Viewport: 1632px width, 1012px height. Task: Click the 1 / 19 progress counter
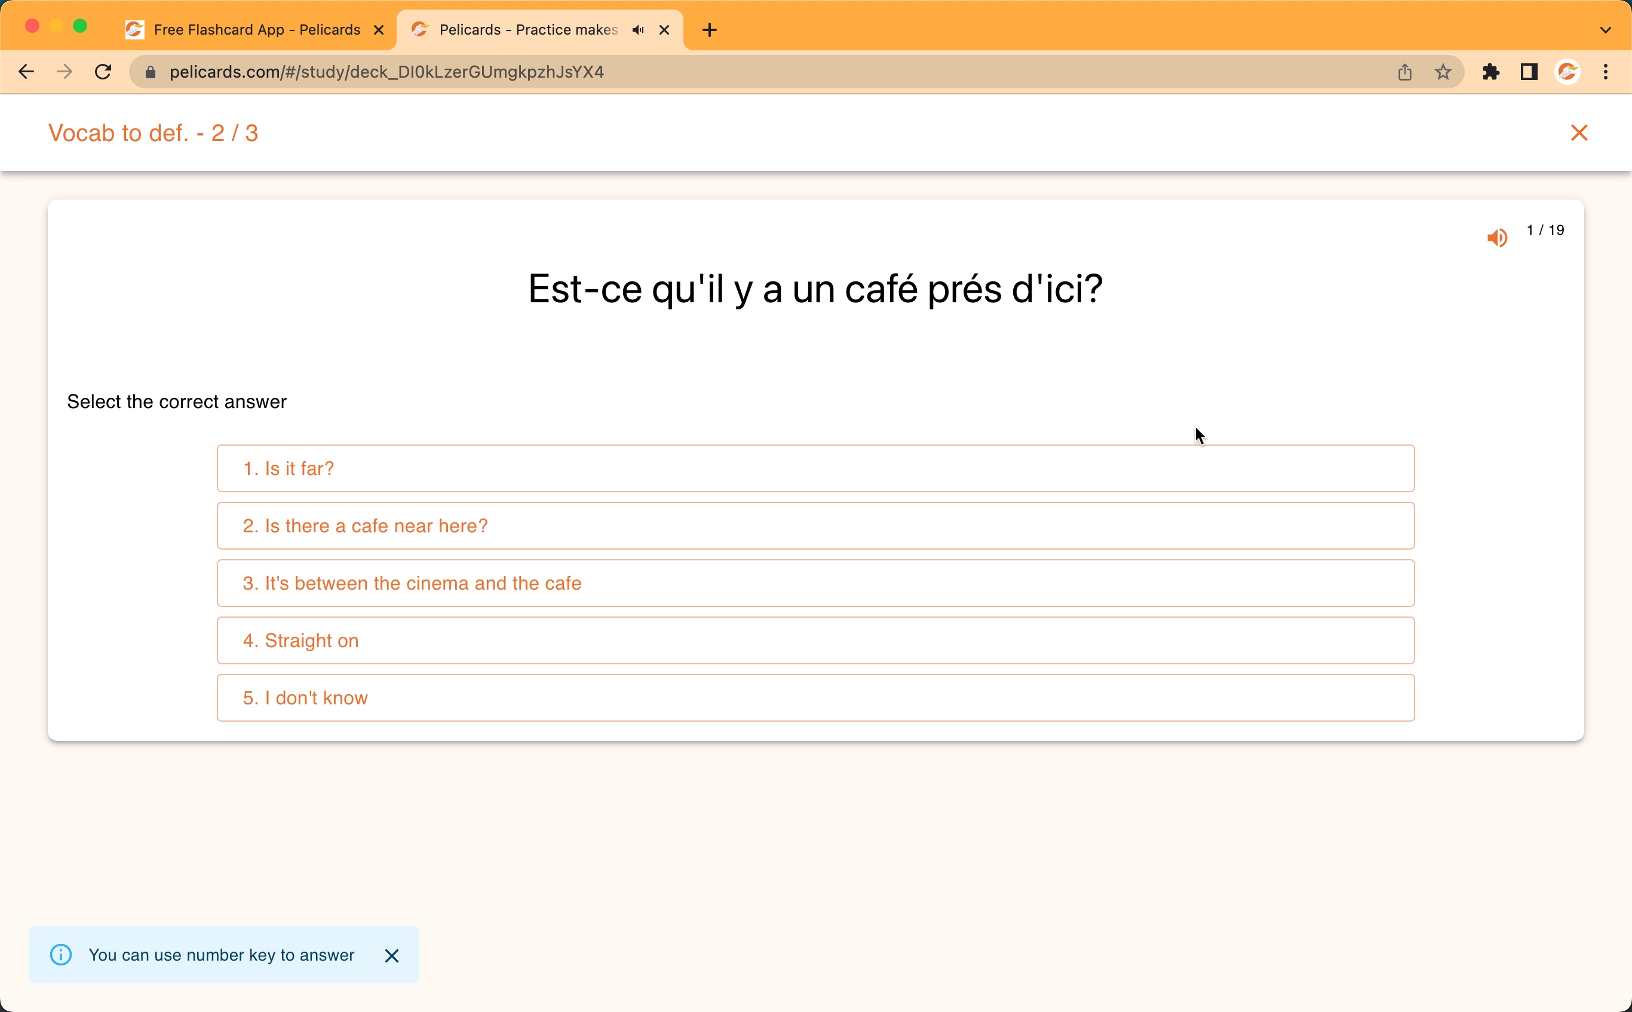[x=1545, y=230]
